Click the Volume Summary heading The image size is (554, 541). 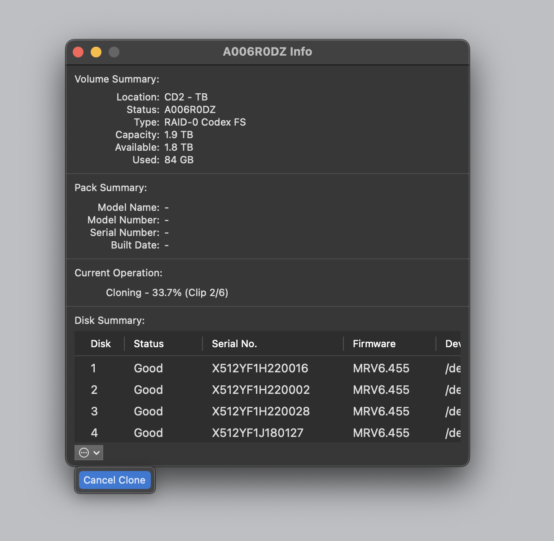(x=117, y=79)
